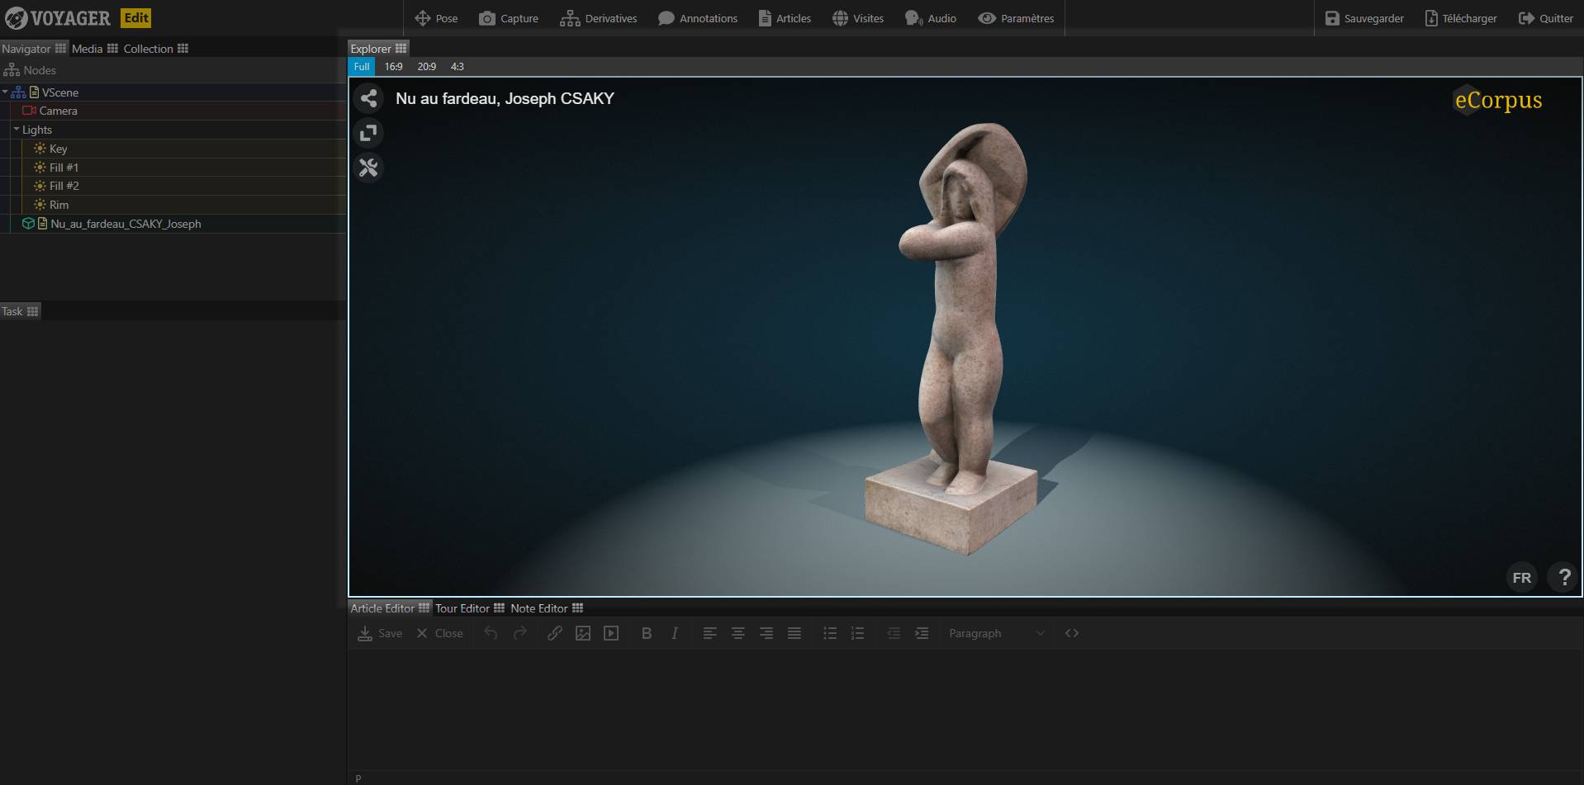The height and width of the screenshot is (785, 1584).
Task: Open the source code view icon
Action: click(x=1072, y=633)
